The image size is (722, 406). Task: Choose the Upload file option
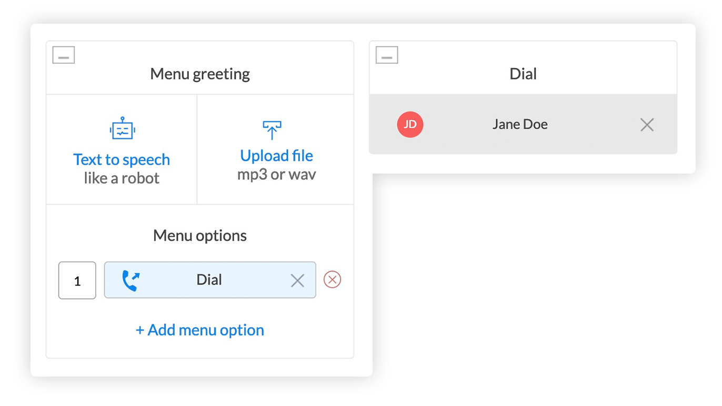pyautogui.click(x=276, y=156)
